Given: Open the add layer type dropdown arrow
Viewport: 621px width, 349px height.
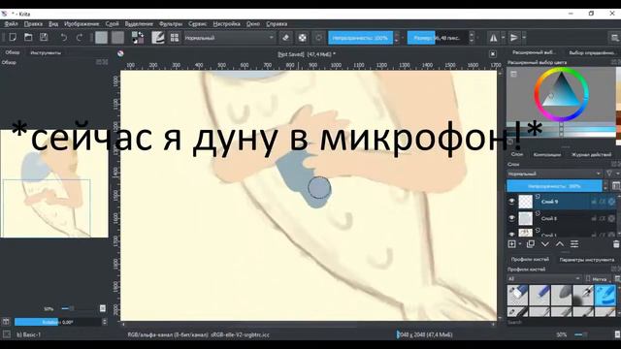Looking at the screenshot, I should point(520,244).
